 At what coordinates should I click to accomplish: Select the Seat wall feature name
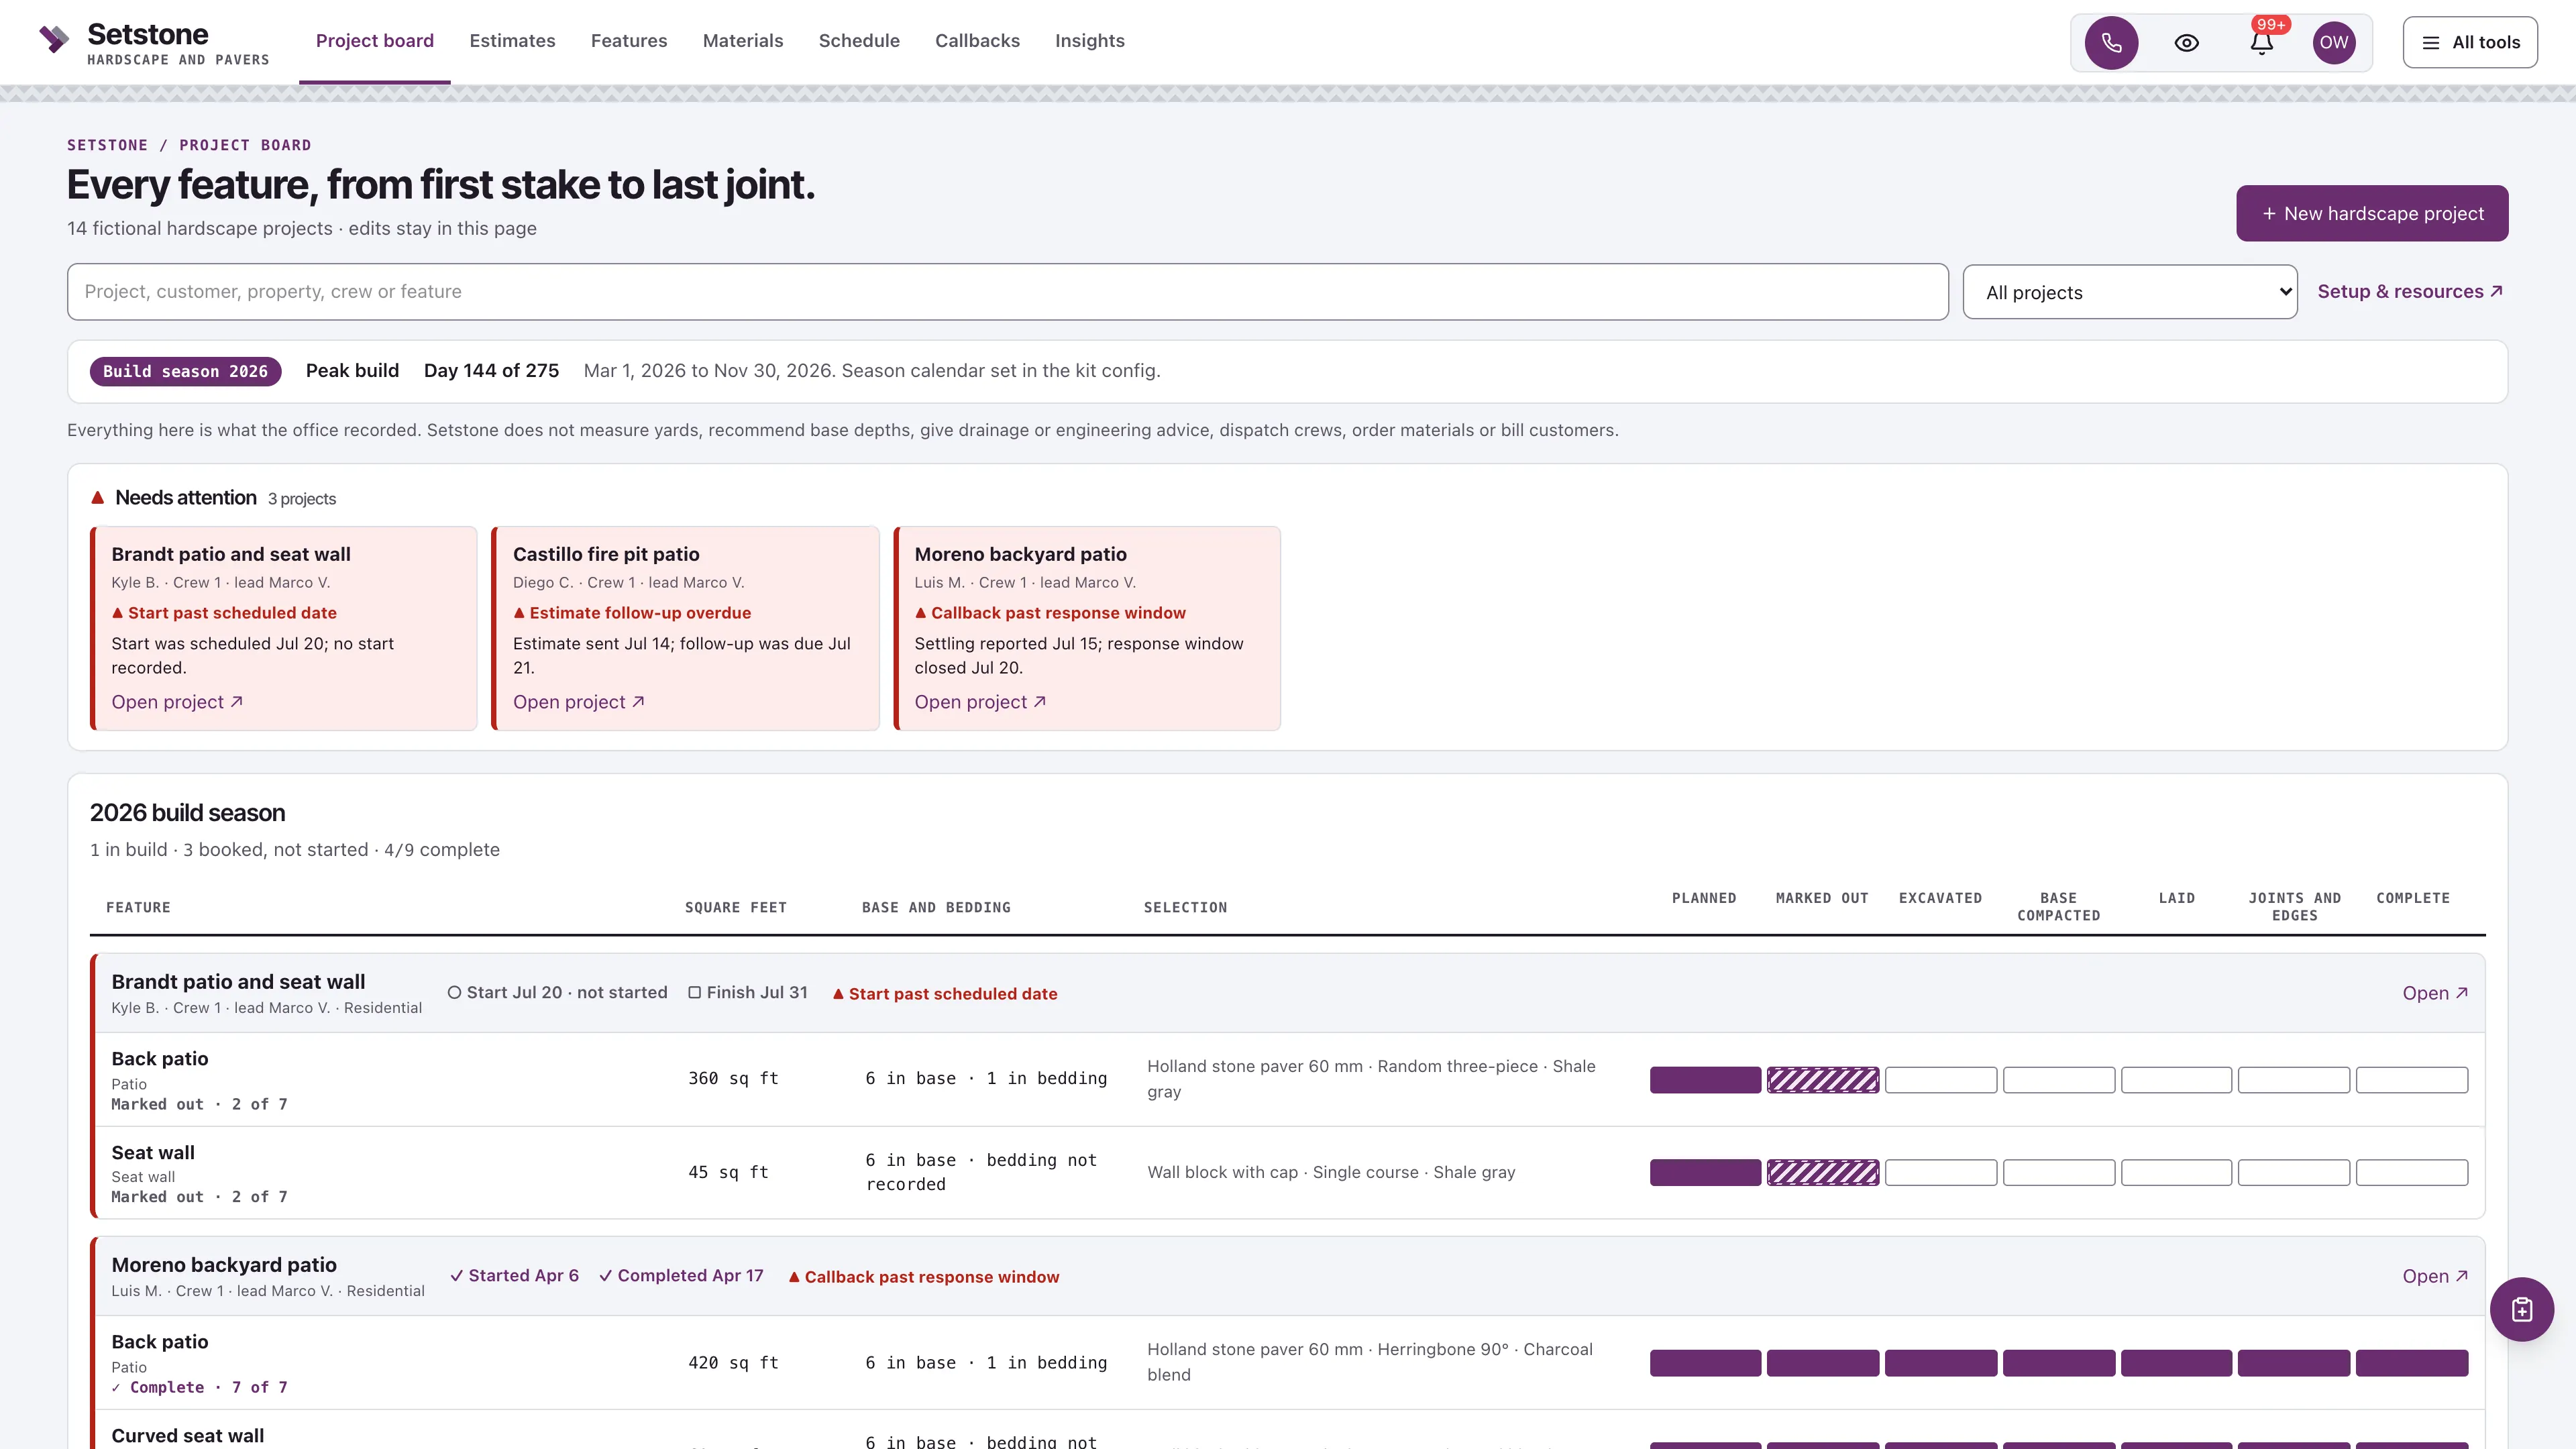click(x=153, y=1153)
